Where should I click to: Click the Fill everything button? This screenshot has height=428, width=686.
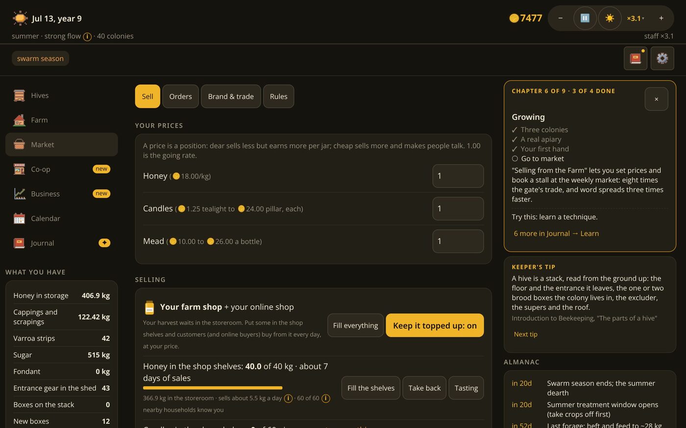[x=355, y=325]
